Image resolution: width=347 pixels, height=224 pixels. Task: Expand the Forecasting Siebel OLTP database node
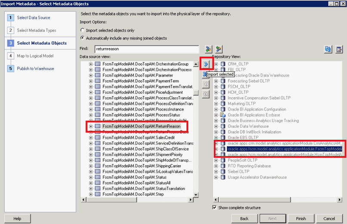pos(216,81)
